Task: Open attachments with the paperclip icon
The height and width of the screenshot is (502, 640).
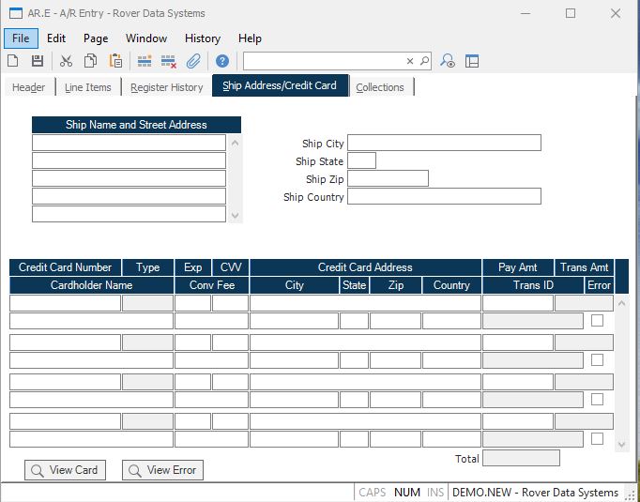Action: tap(193, 61)
